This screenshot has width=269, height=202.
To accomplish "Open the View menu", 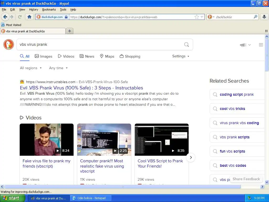I will click(22, 9).
